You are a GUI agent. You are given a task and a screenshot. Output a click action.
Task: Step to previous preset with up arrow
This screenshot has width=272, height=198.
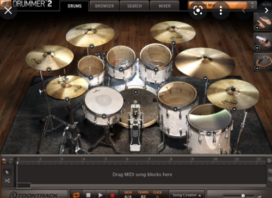[x=252, y=3]
